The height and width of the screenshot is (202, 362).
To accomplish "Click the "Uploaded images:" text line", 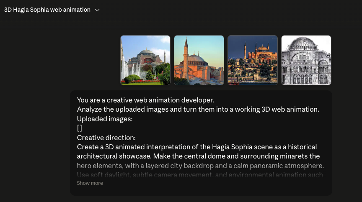I will tap(105, 119).
